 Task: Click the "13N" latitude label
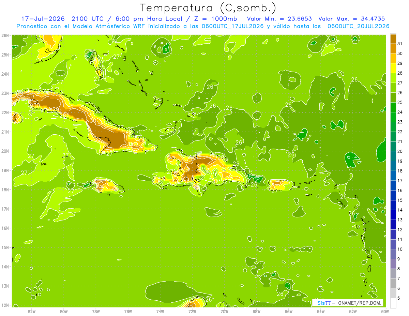(x=5, y=286)
